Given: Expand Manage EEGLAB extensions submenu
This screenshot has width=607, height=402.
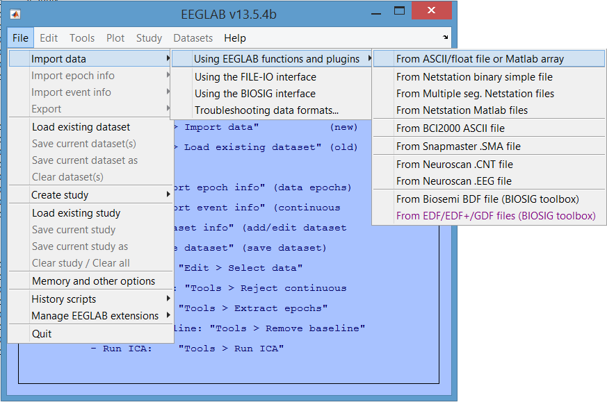Looking at the screenshot, I should point(90,316).
